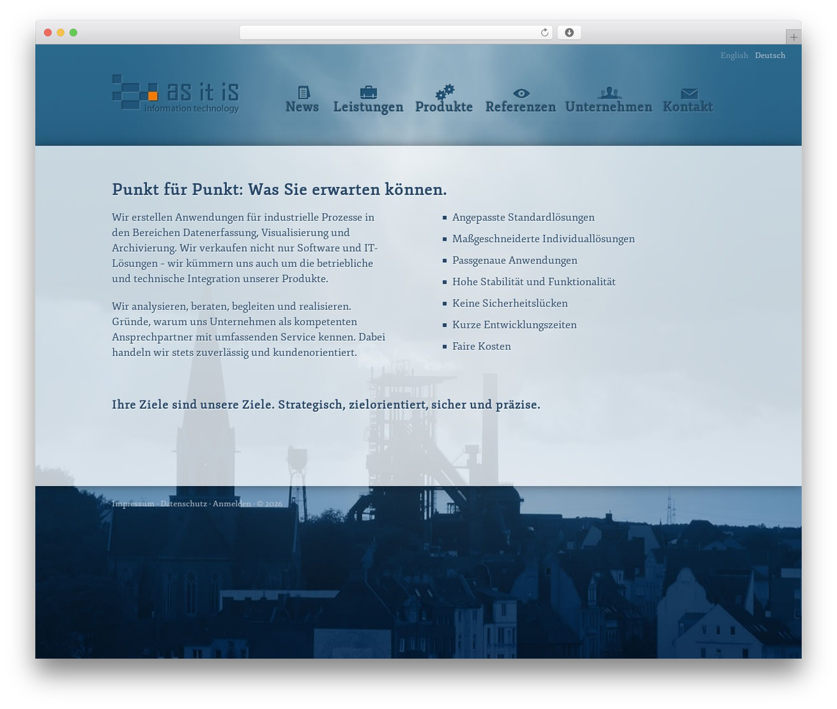Focus the browser address bar
837x709 pixels.
[396, 33]
